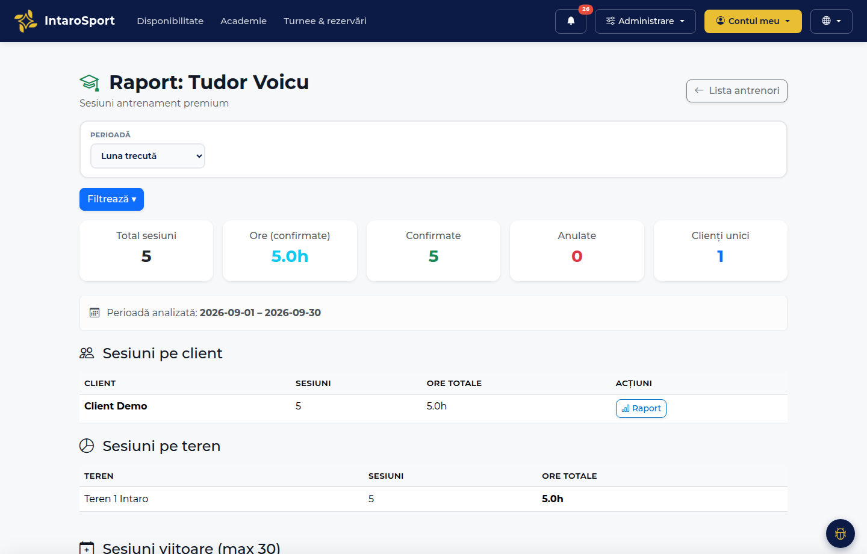This screenshot has height=554, width=867.
Task: Click the calendar-plus icon beside Sesiuni viitoare
Action: pos(87,548)
